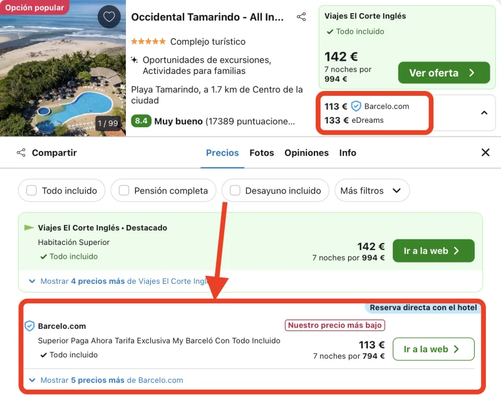This screenshot has height=396, width=501.
Task: Select the 113 € Barcelo.com price row
Action: [367, 106]
